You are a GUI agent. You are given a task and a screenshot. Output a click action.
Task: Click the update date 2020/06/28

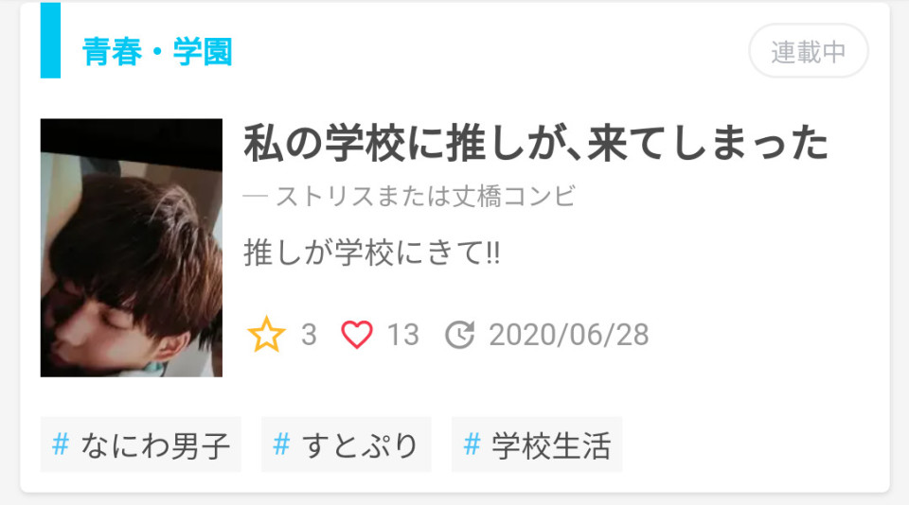point(569,335)
